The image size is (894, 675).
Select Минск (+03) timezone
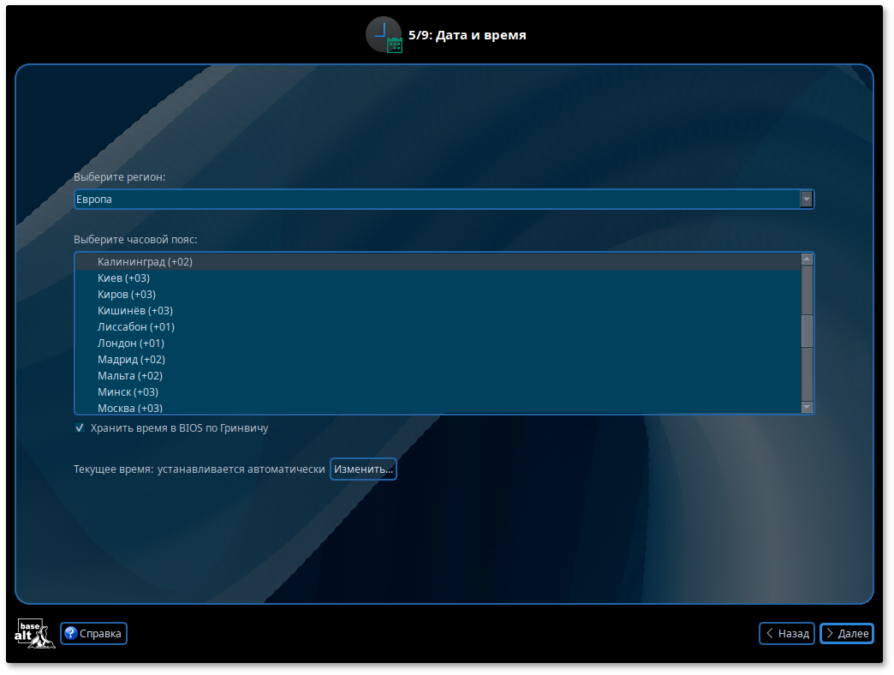coord(127,392)
